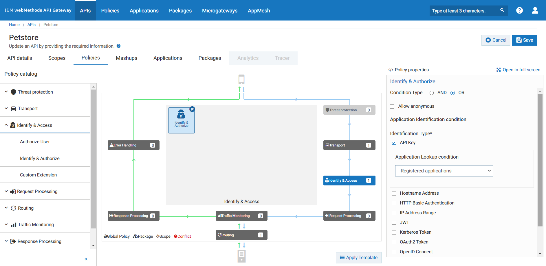
Task: Click the Traffic Monitoring bar chart icon in catalog
Action: 13,225
